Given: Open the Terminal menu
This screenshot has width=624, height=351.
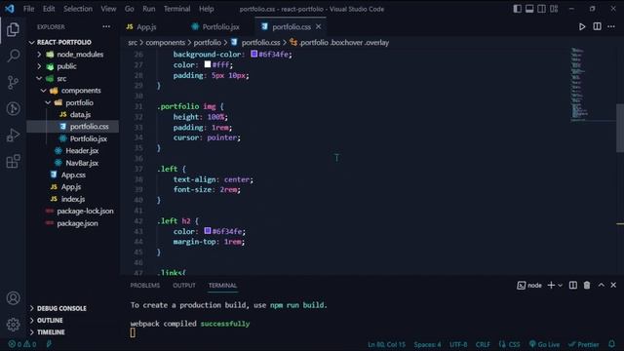Looking at the screenshot, I should coord(176,9).
